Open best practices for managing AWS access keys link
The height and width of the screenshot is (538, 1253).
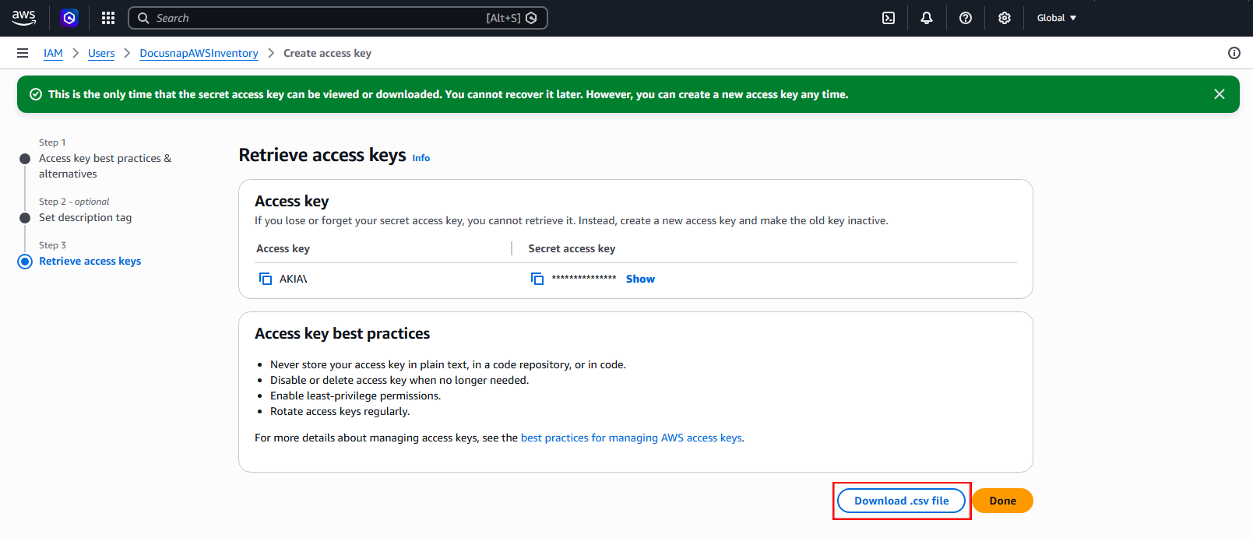632,438
